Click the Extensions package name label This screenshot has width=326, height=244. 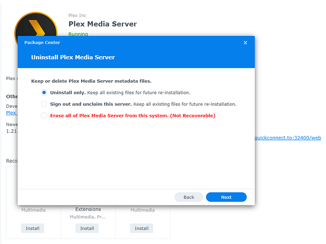click(88, 210)
